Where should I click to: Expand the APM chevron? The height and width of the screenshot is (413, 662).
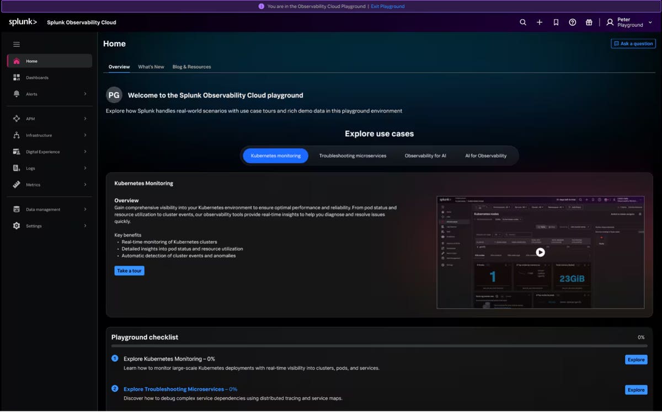click(x=85, y=119)
